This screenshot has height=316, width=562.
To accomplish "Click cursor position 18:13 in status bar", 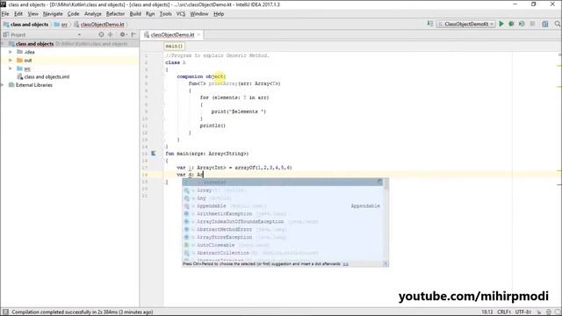I will pos(487,312).
